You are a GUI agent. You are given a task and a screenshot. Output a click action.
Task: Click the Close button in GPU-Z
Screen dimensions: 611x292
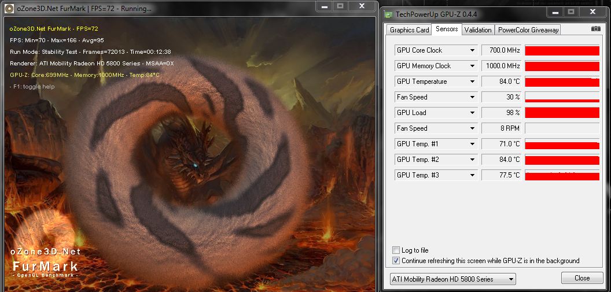581,278
